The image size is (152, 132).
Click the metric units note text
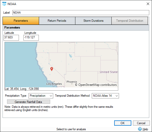(x=59, y=109)
